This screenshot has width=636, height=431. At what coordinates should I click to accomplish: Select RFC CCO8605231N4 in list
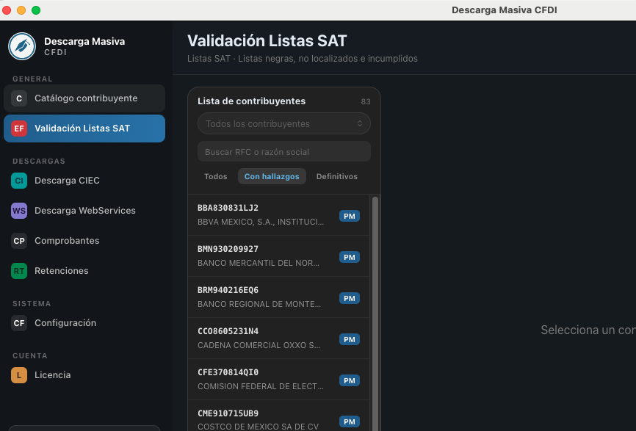tap(228, 331)
